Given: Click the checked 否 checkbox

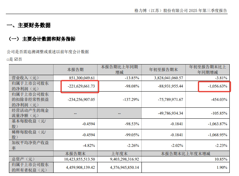Looking at the screenshot, I should (x=16, y=60).
